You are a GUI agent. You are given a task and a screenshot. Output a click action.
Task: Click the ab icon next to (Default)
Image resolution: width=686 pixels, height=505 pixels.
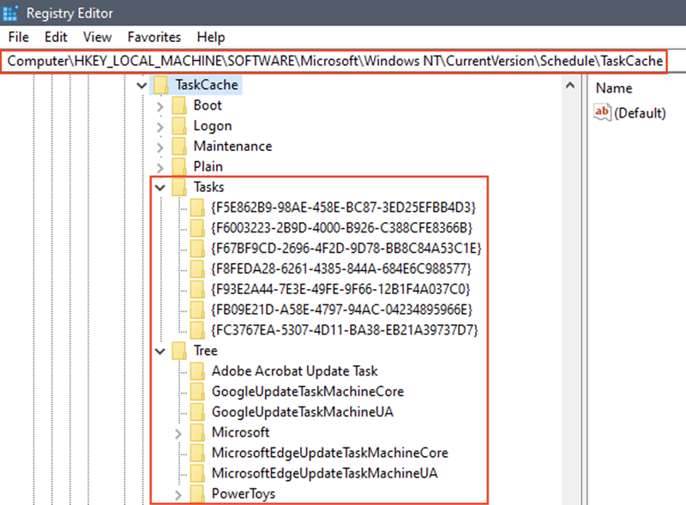point(602,111)
